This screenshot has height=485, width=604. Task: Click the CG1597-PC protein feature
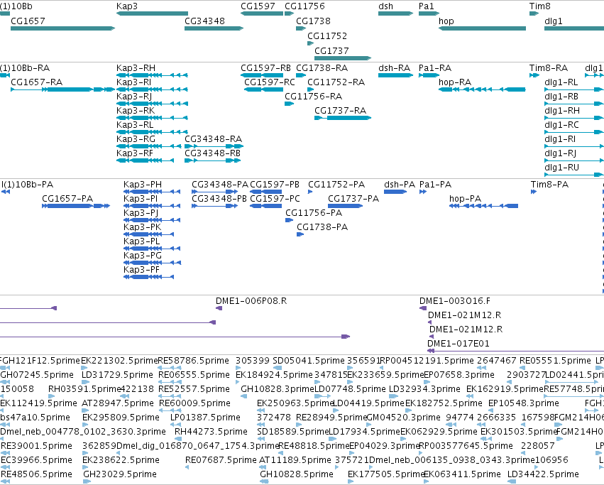coord(265,206)
